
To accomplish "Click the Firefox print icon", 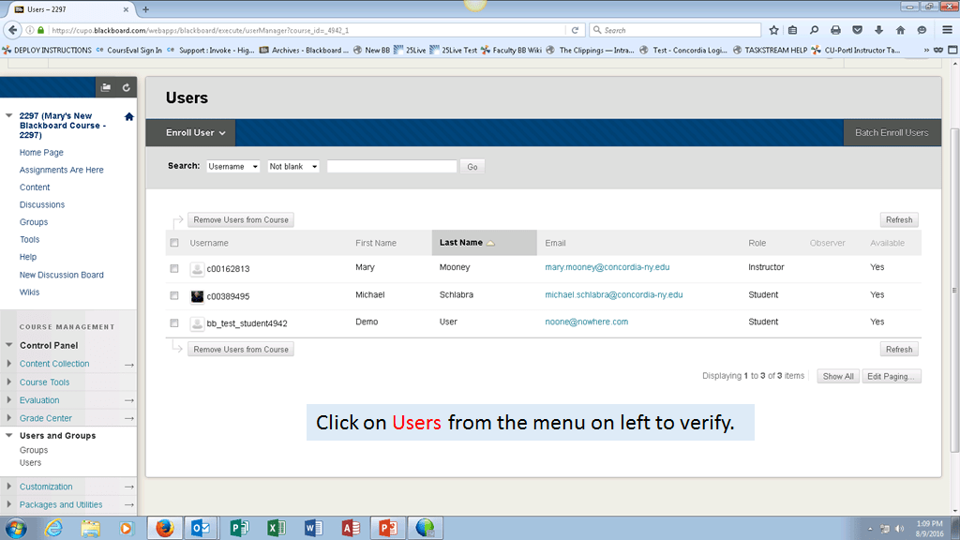I will [x=836, y=30].
